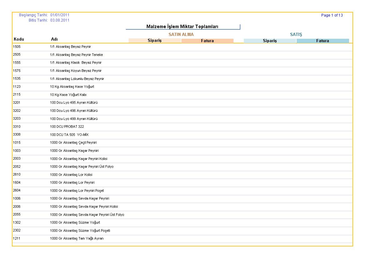
Task: Click the Fatura column under SATIŞ
Action: pos(323,41)
